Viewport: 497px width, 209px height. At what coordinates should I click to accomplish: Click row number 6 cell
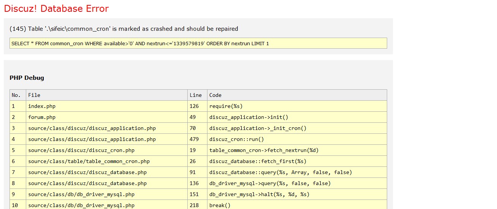[x=18, y=161]
